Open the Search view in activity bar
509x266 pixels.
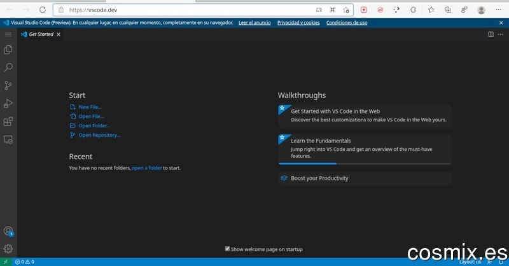pos(8,67)
